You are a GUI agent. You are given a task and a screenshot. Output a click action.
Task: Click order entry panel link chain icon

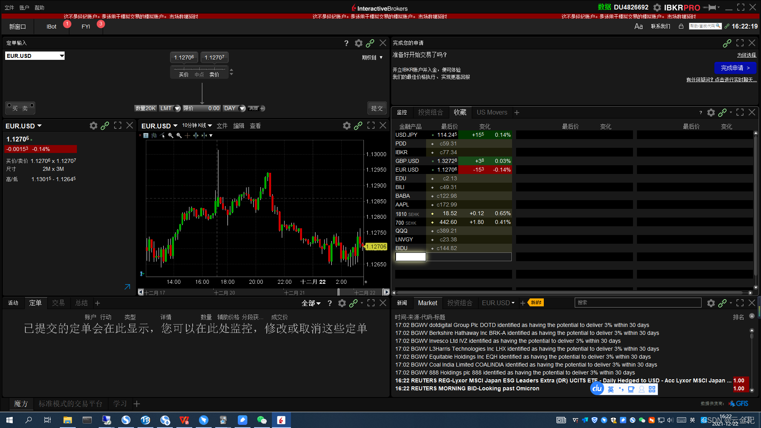tap(370, 43)
